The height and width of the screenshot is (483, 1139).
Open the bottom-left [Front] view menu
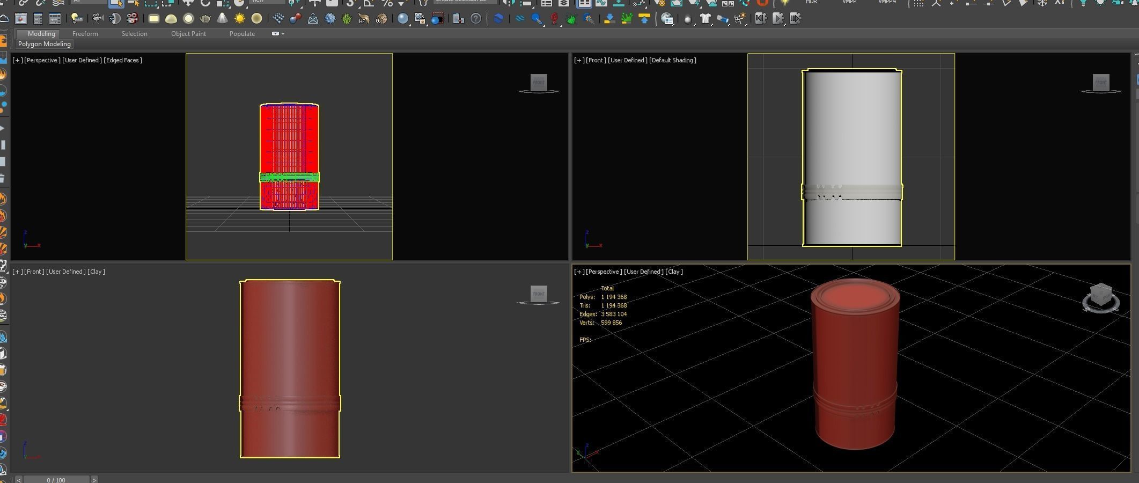pyautogui.click(x=34, y=272)
